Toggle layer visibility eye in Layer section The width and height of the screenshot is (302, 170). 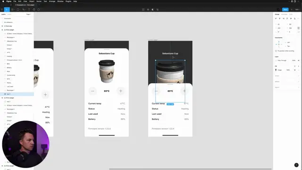point(299,60)
